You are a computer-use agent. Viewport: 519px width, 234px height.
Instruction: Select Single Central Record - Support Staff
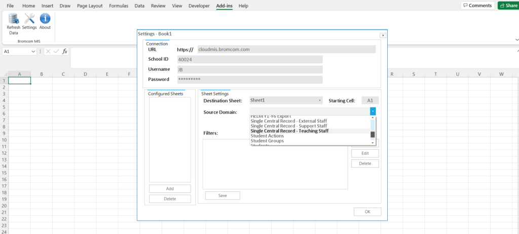point(288,126)
